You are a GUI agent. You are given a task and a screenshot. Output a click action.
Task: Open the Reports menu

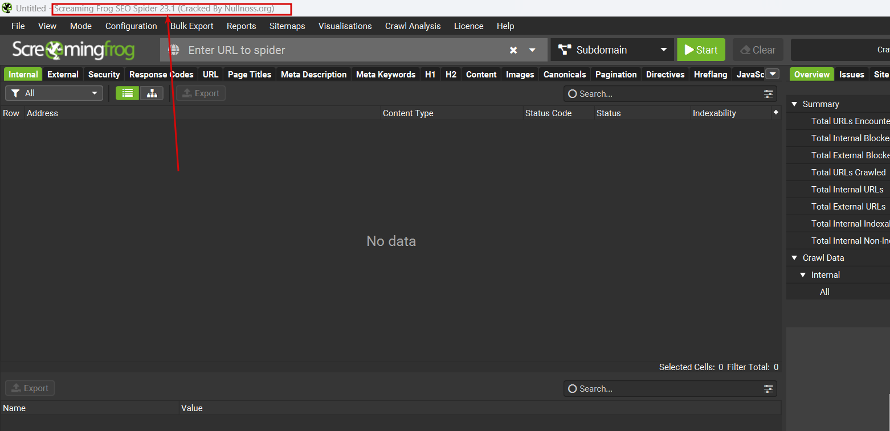[x=242, y=26]
